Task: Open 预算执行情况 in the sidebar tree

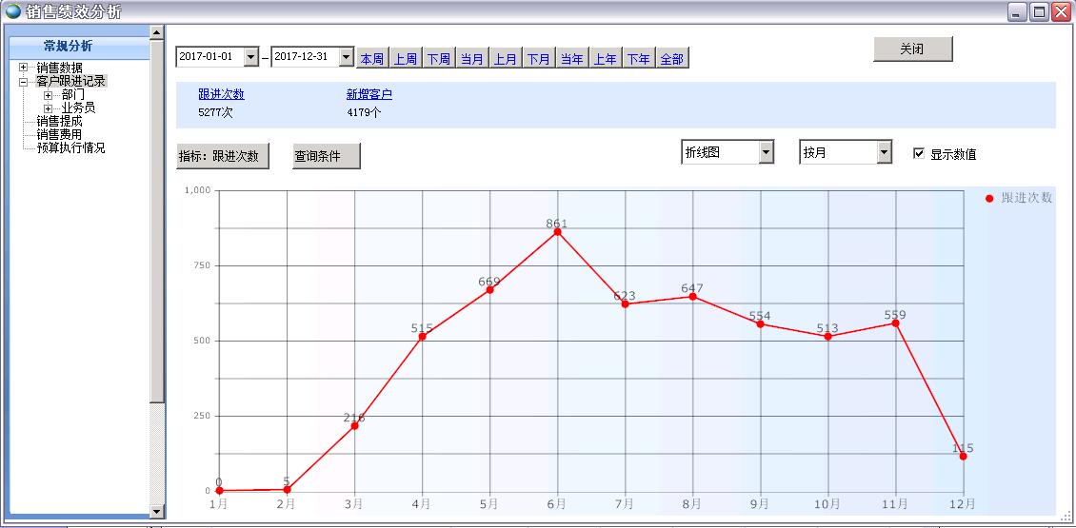Action: click(70, 148)
